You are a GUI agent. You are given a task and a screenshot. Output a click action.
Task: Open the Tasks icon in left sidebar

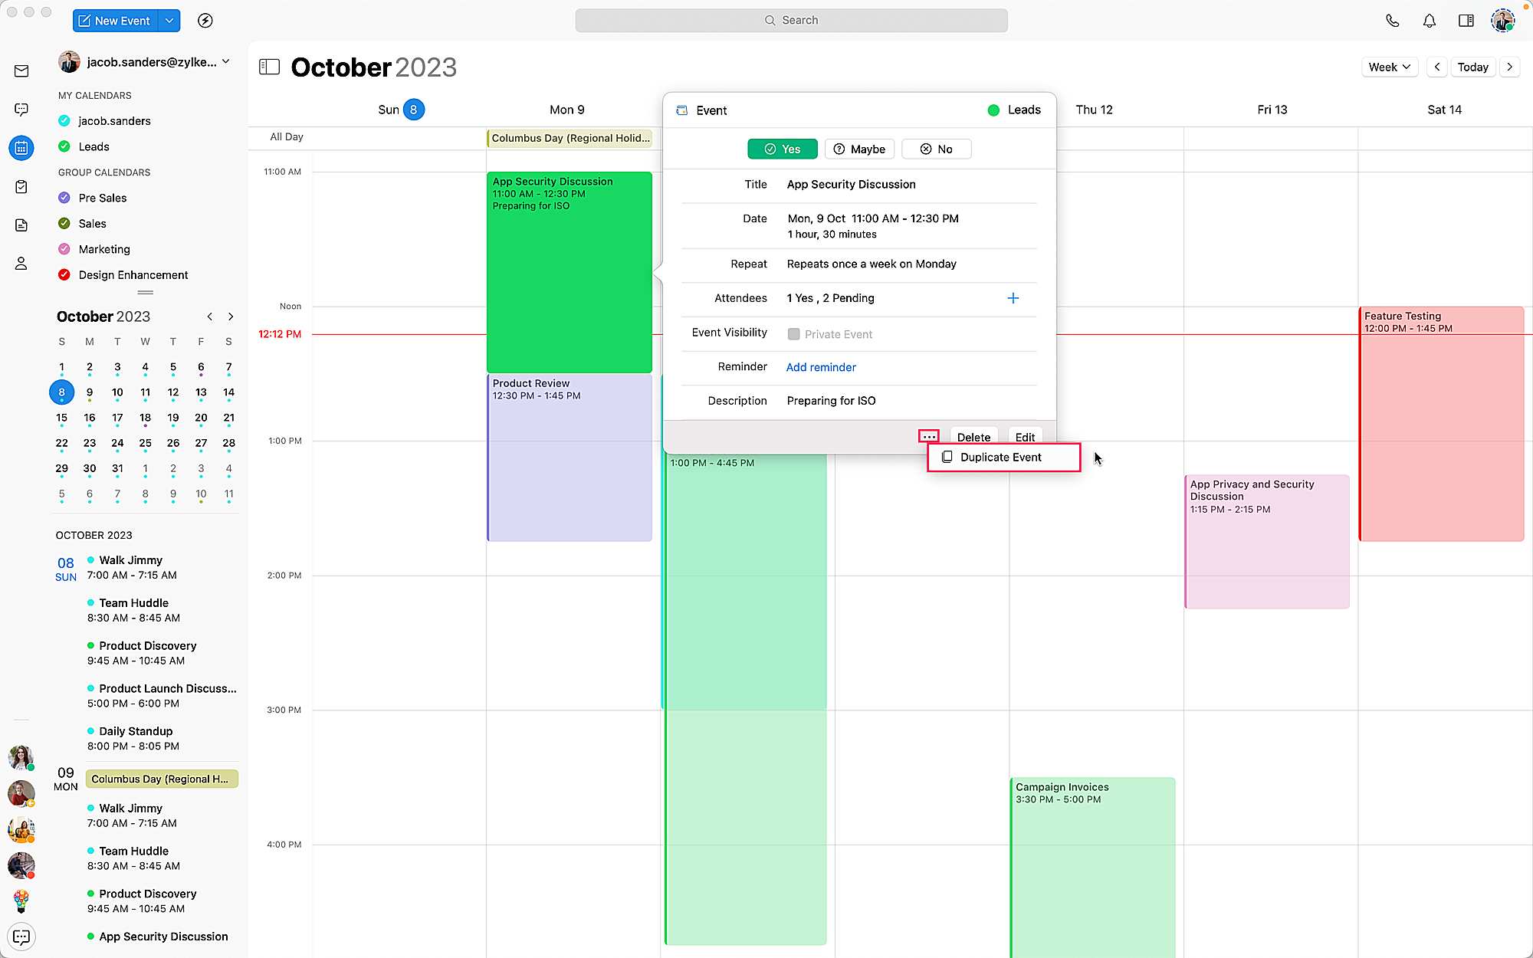(x=21, y=186)
